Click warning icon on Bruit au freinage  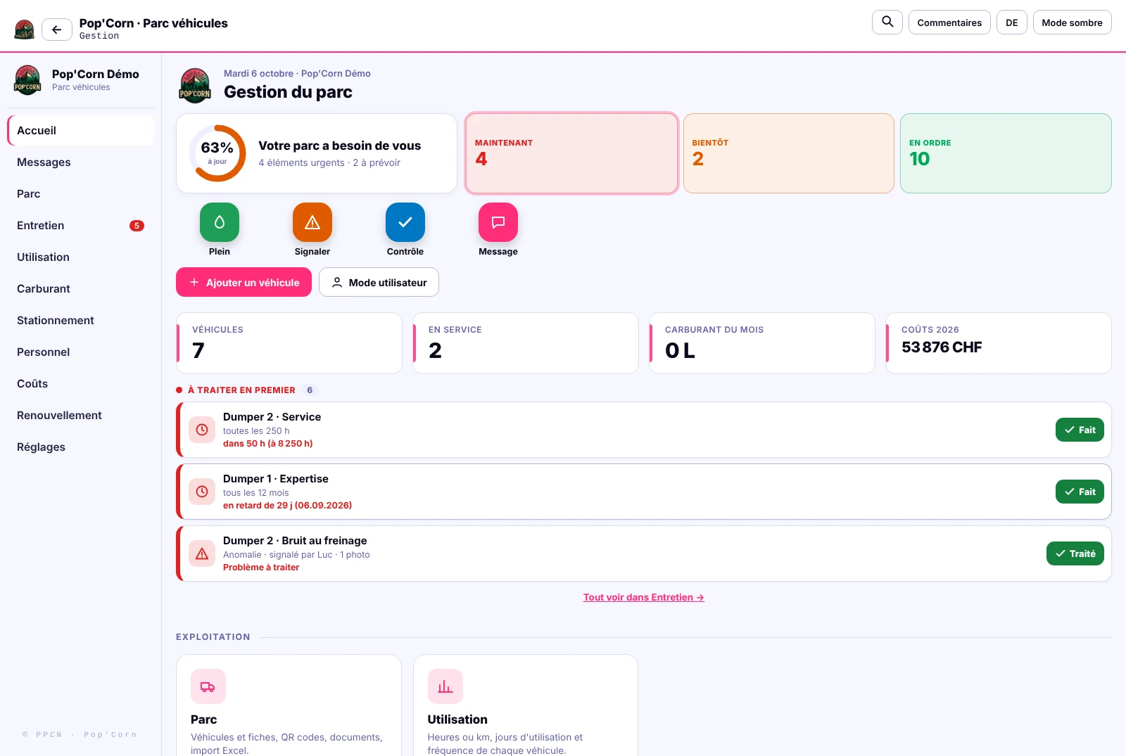coord(202,553)
